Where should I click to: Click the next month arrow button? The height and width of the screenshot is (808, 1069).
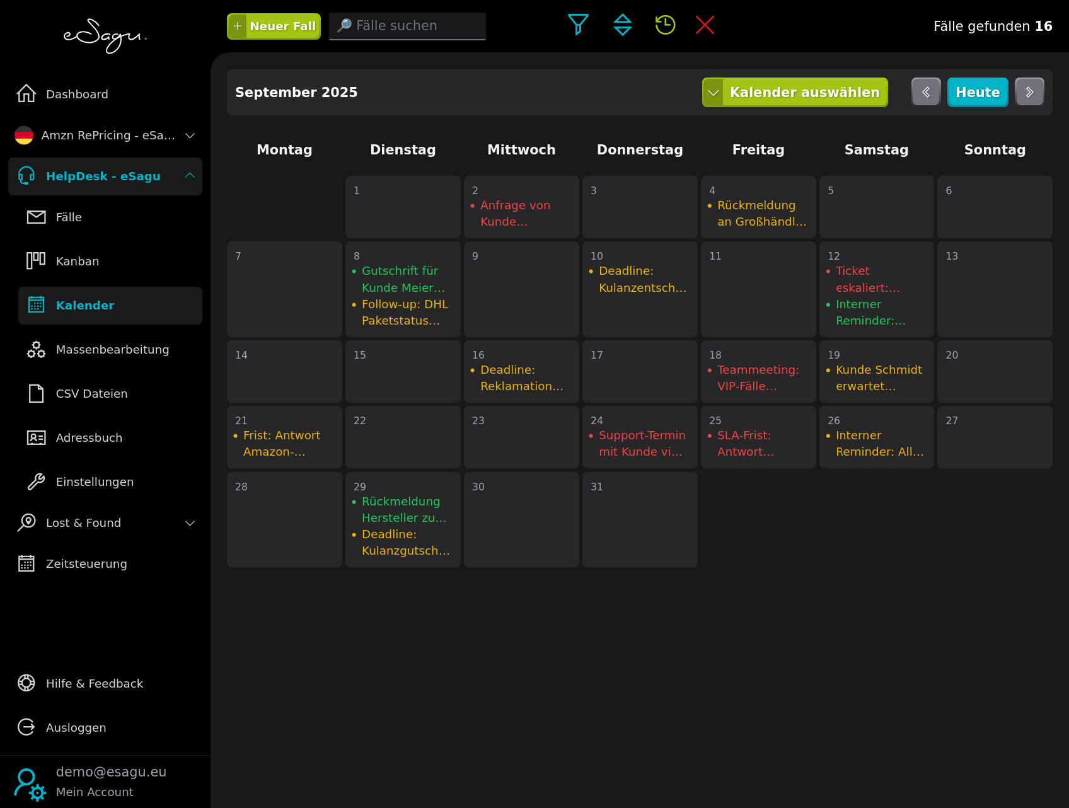click(1030, 92)
